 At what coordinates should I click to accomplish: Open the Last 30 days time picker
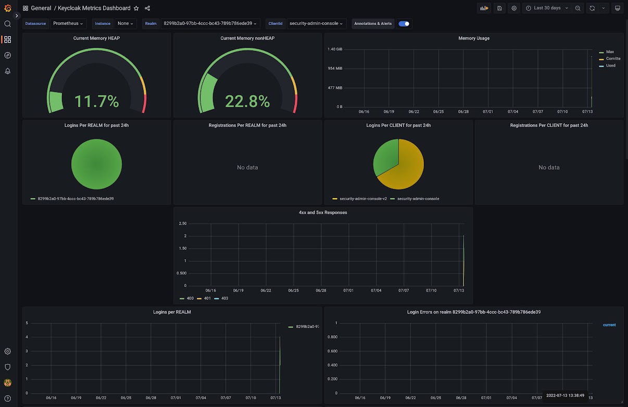[x=547, y=8]
